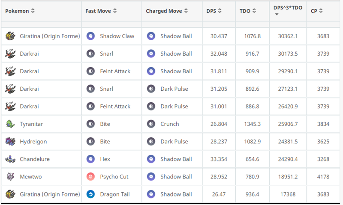Screen dimensions: 343x205
Task: Open the Giratina Shadow Claw row name
Action: coord(50,36)
